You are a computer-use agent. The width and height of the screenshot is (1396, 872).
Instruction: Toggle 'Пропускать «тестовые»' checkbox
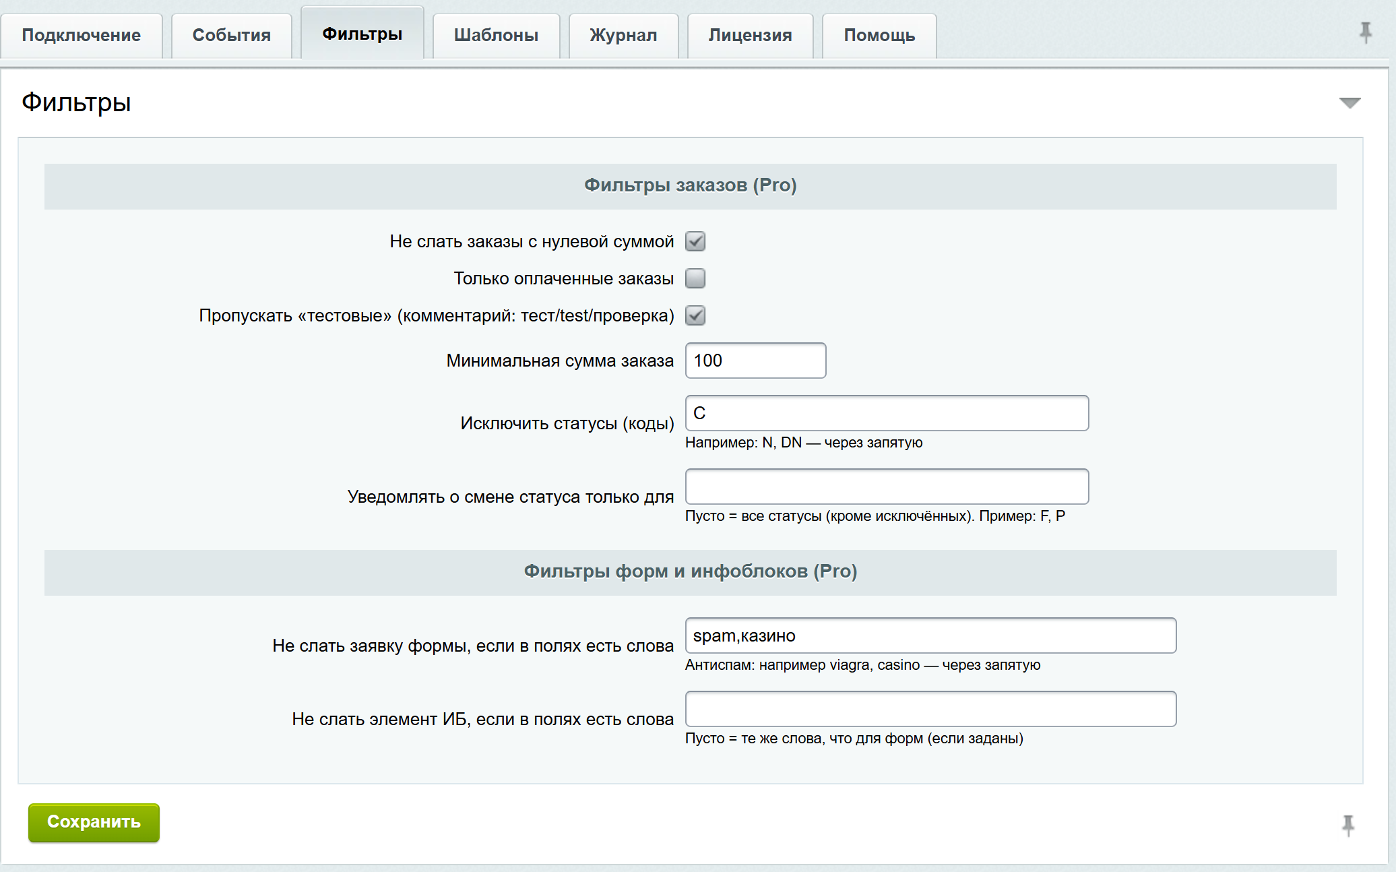point(695,315)
